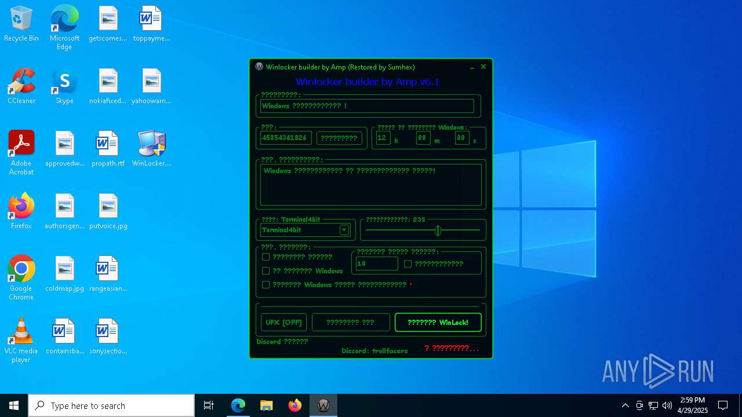Select the WinLocker executable desktop icon
The height and width of the screenshot is (417, 742).
pos(152,149)
